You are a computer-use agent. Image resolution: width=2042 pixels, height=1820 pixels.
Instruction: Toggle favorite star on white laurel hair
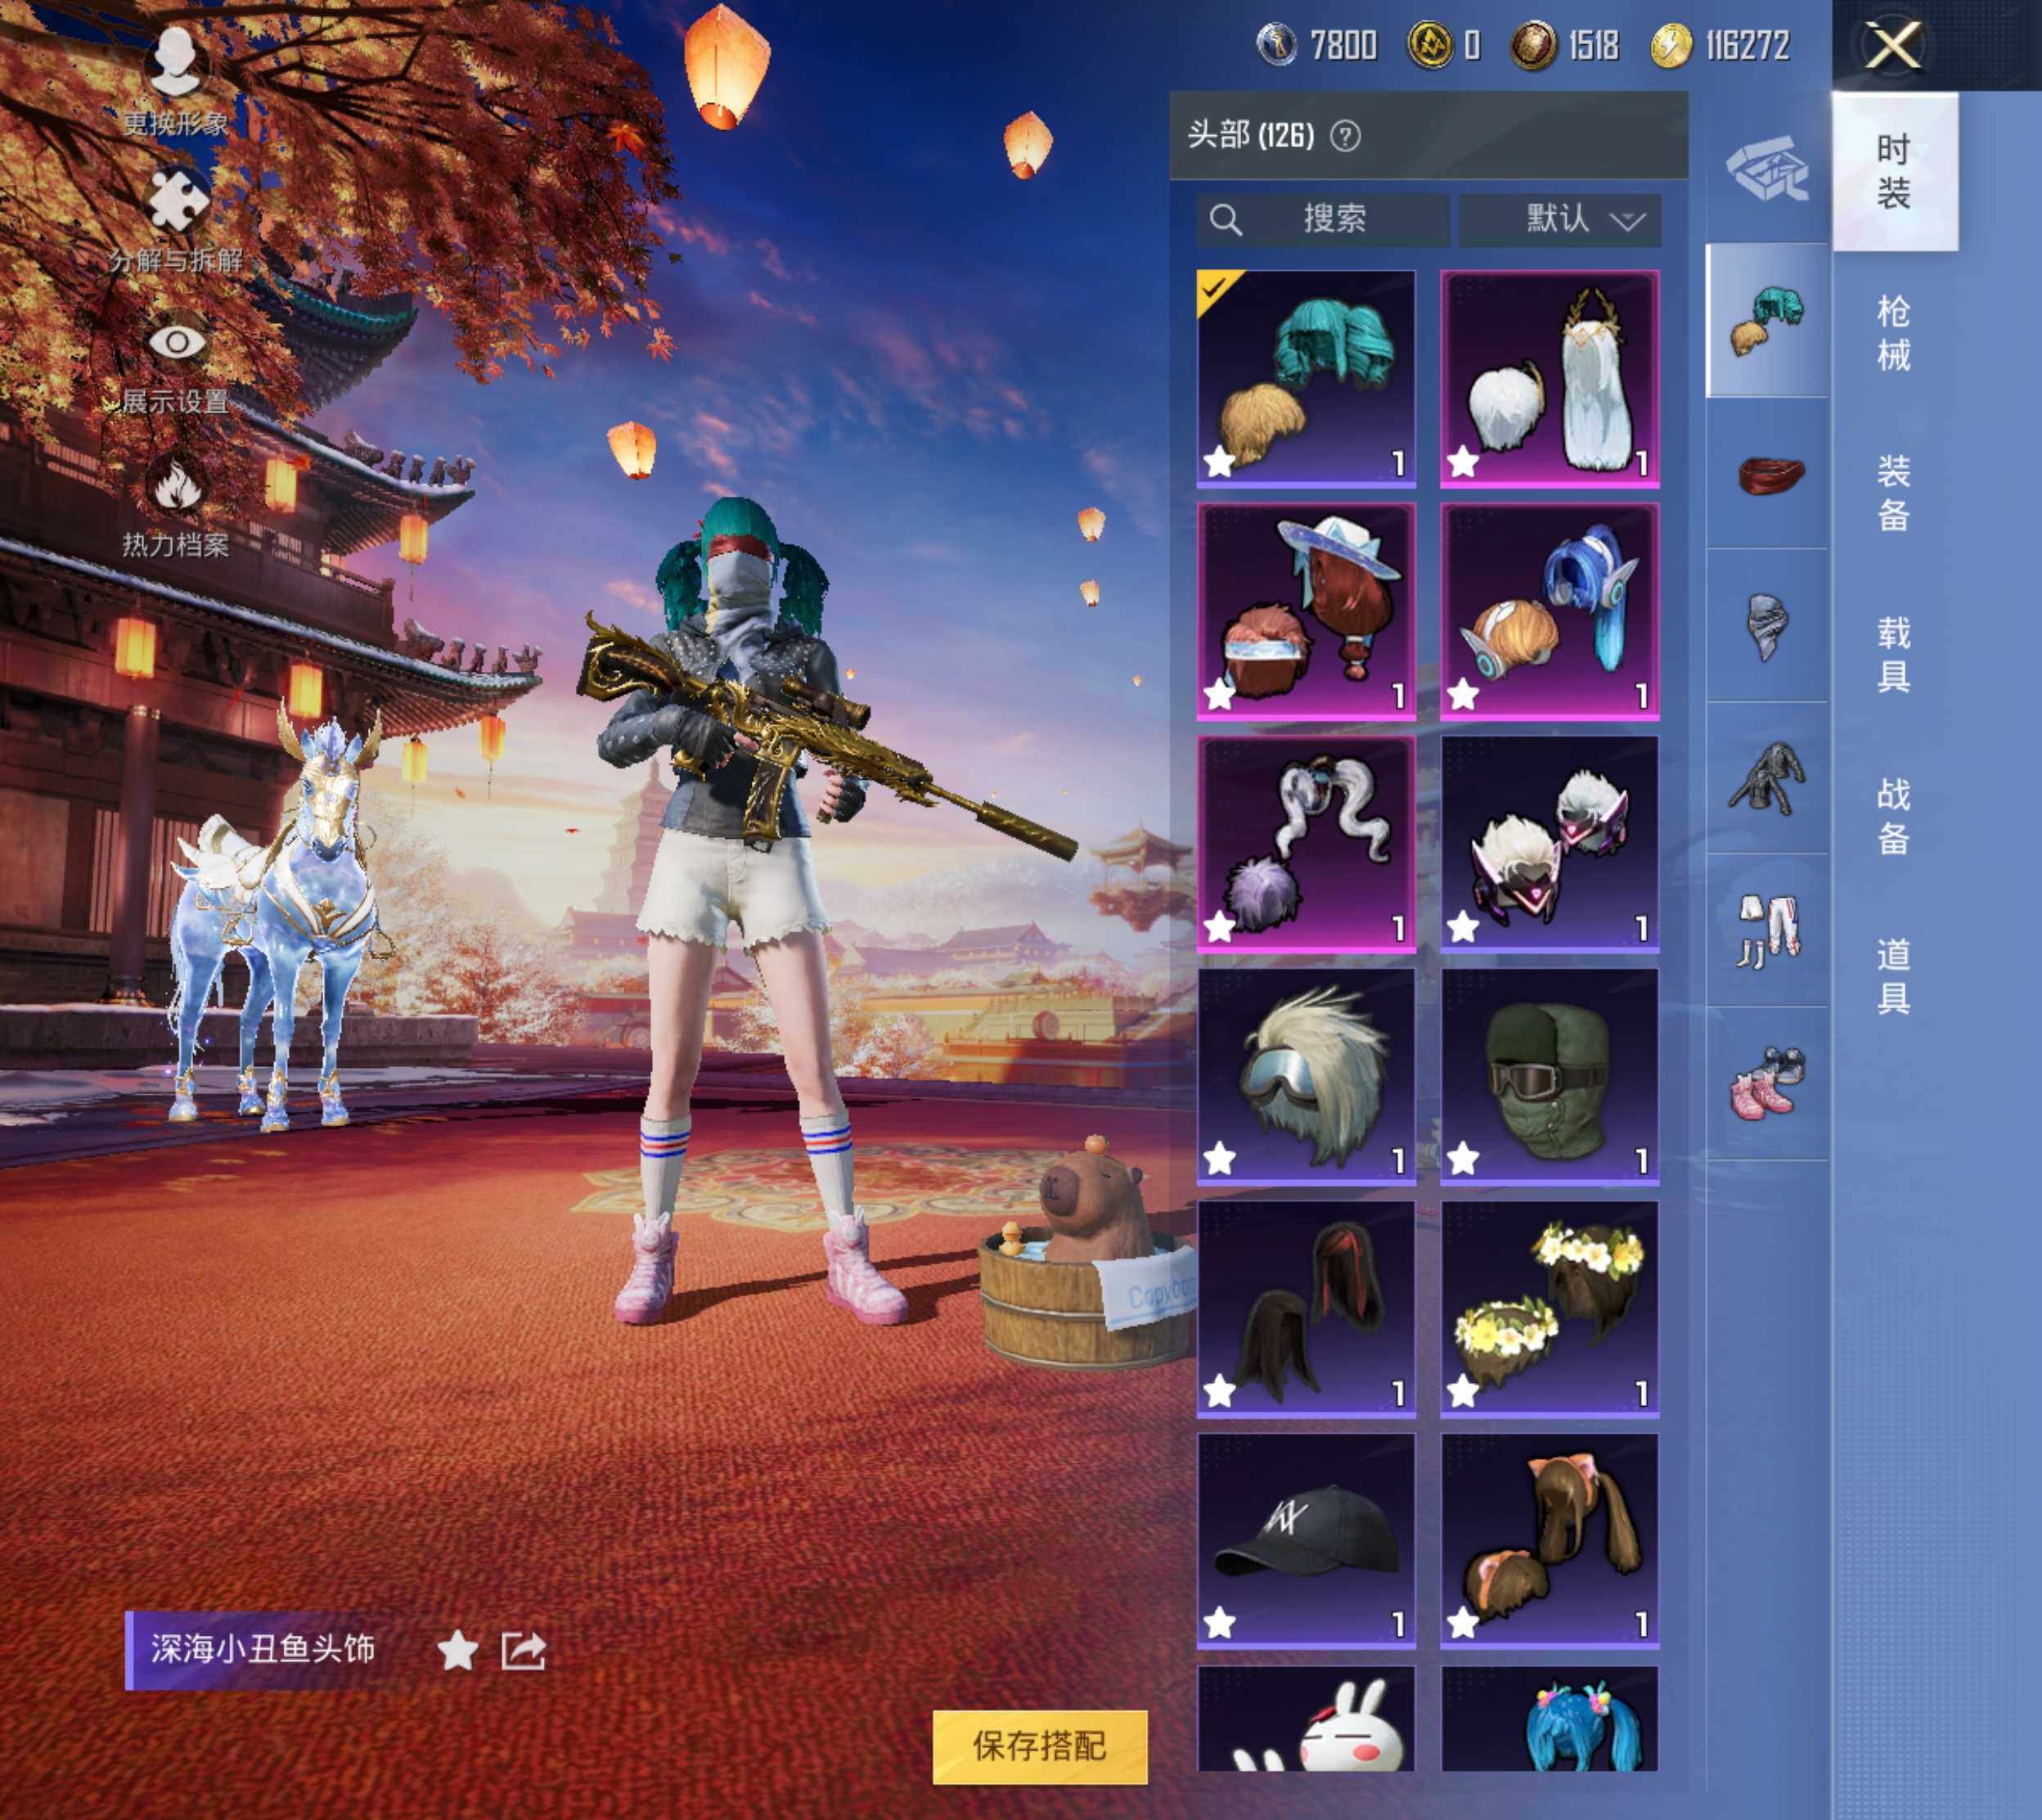pyautogui.click(x=1464, y=462)
